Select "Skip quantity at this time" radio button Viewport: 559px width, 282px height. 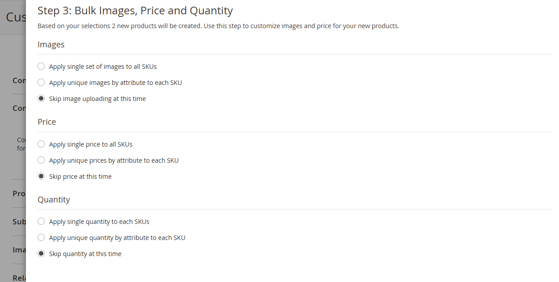(41, 254)
